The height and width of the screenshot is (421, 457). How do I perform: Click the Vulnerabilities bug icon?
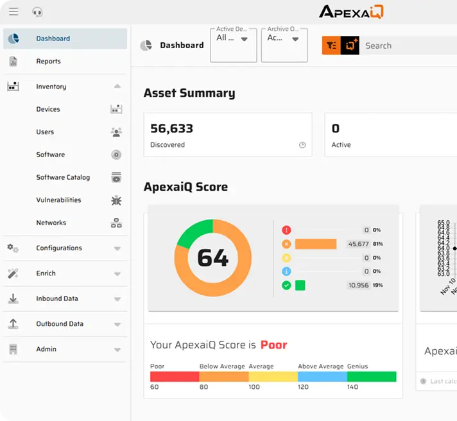[x=116, y=200]
